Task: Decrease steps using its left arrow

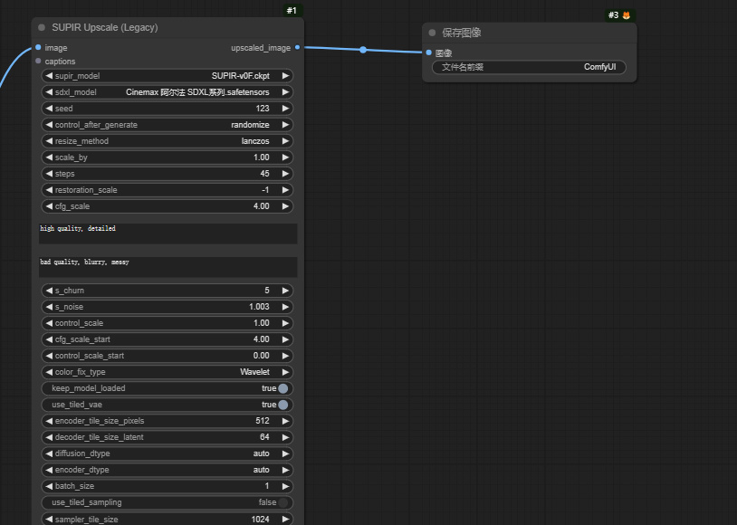Action: [x=48, y=173]
